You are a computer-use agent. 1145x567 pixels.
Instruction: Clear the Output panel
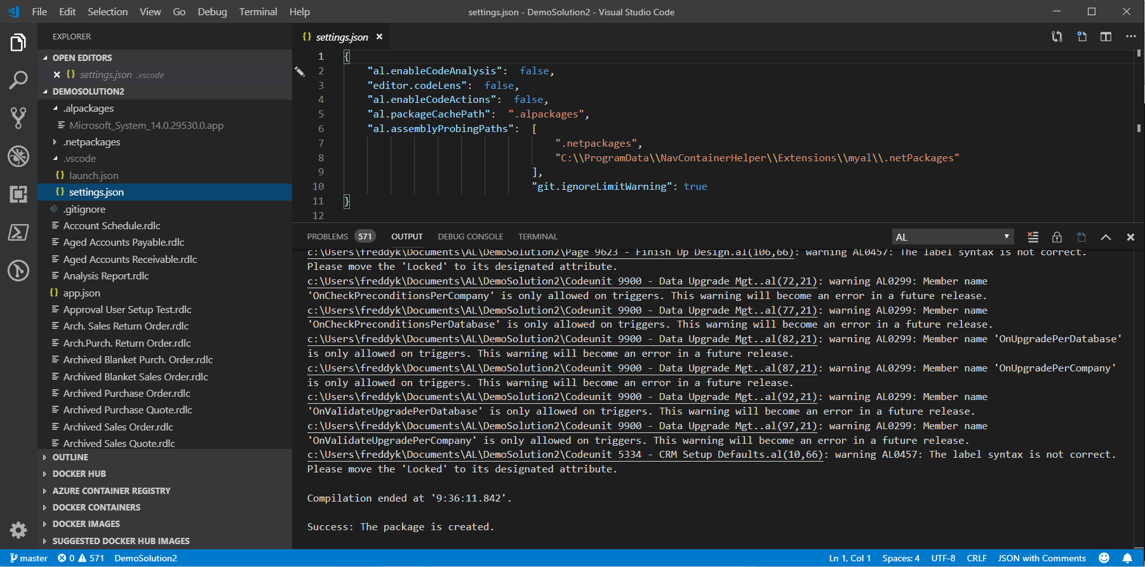[1033, 237]
